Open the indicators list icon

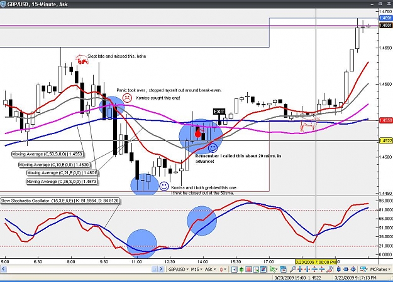point(283,269)
